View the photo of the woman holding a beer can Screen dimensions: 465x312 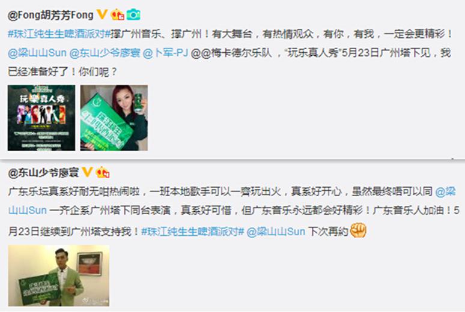point(114,118)
